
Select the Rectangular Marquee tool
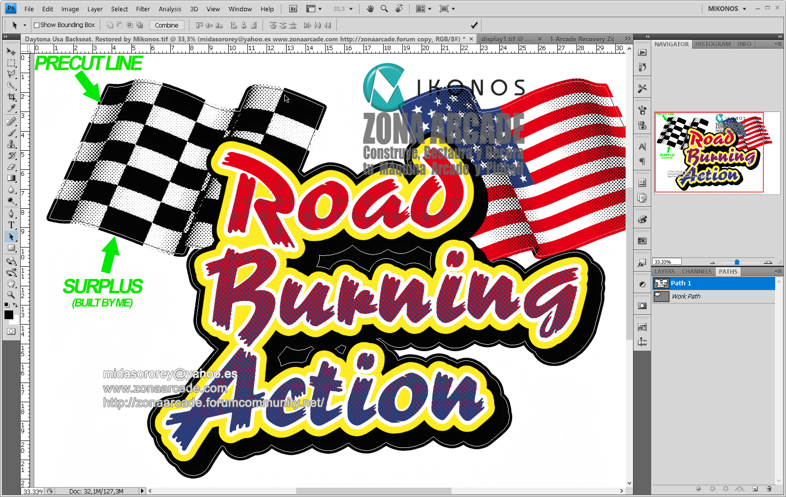point(11,63)
